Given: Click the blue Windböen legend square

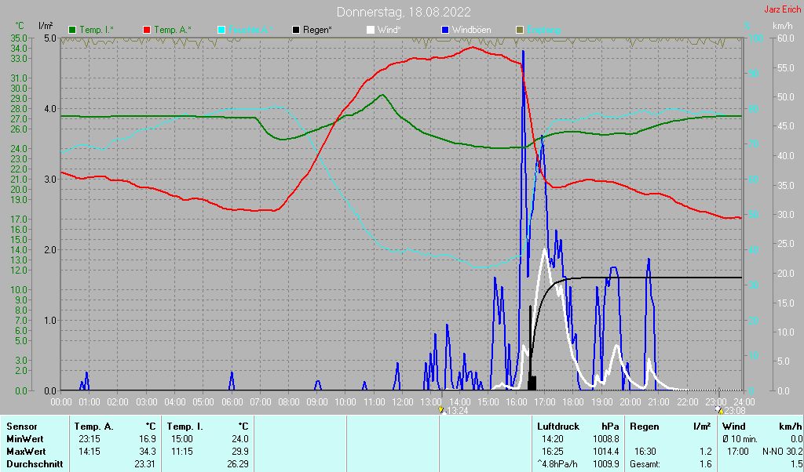Looking at the screenshot, I should click(x=445, y=30).
